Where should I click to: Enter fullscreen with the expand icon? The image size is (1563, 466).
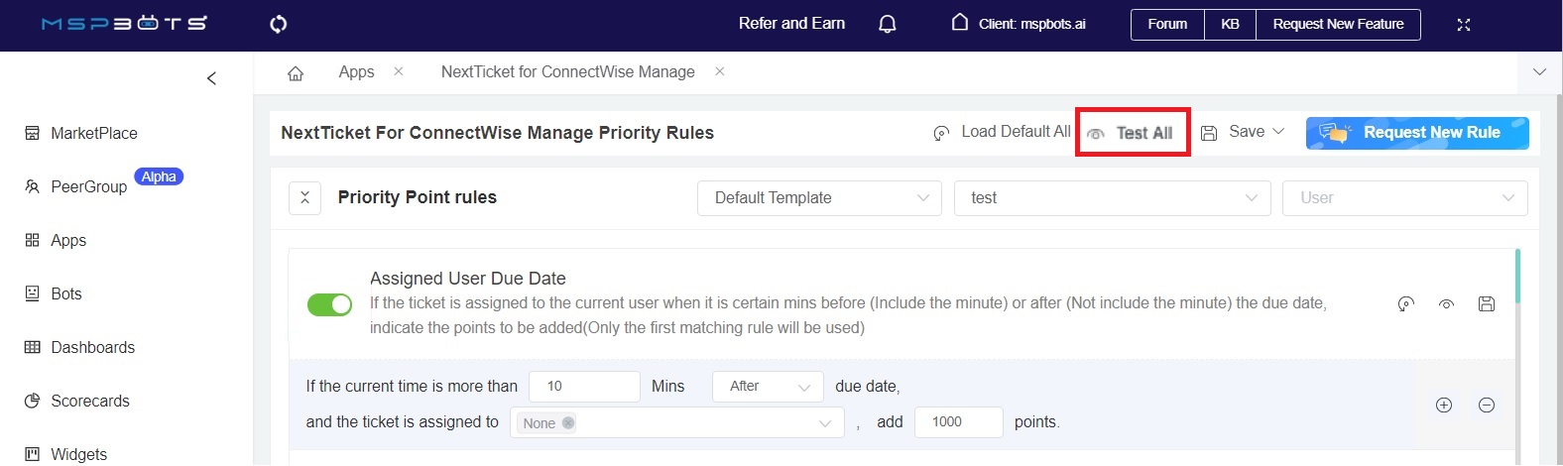[x=1463, y=25]
